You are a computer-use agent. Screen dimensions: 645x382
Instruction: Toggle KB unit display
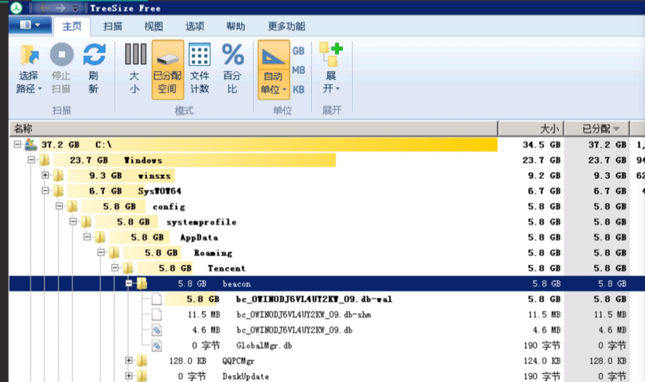coord(298,89)
